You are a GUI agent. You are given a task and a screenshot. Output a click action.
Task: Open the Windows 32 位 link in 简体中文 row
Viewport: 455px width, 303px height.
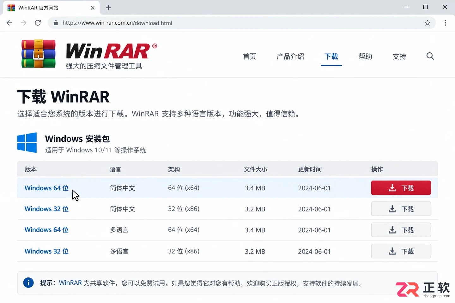point(46,209)
